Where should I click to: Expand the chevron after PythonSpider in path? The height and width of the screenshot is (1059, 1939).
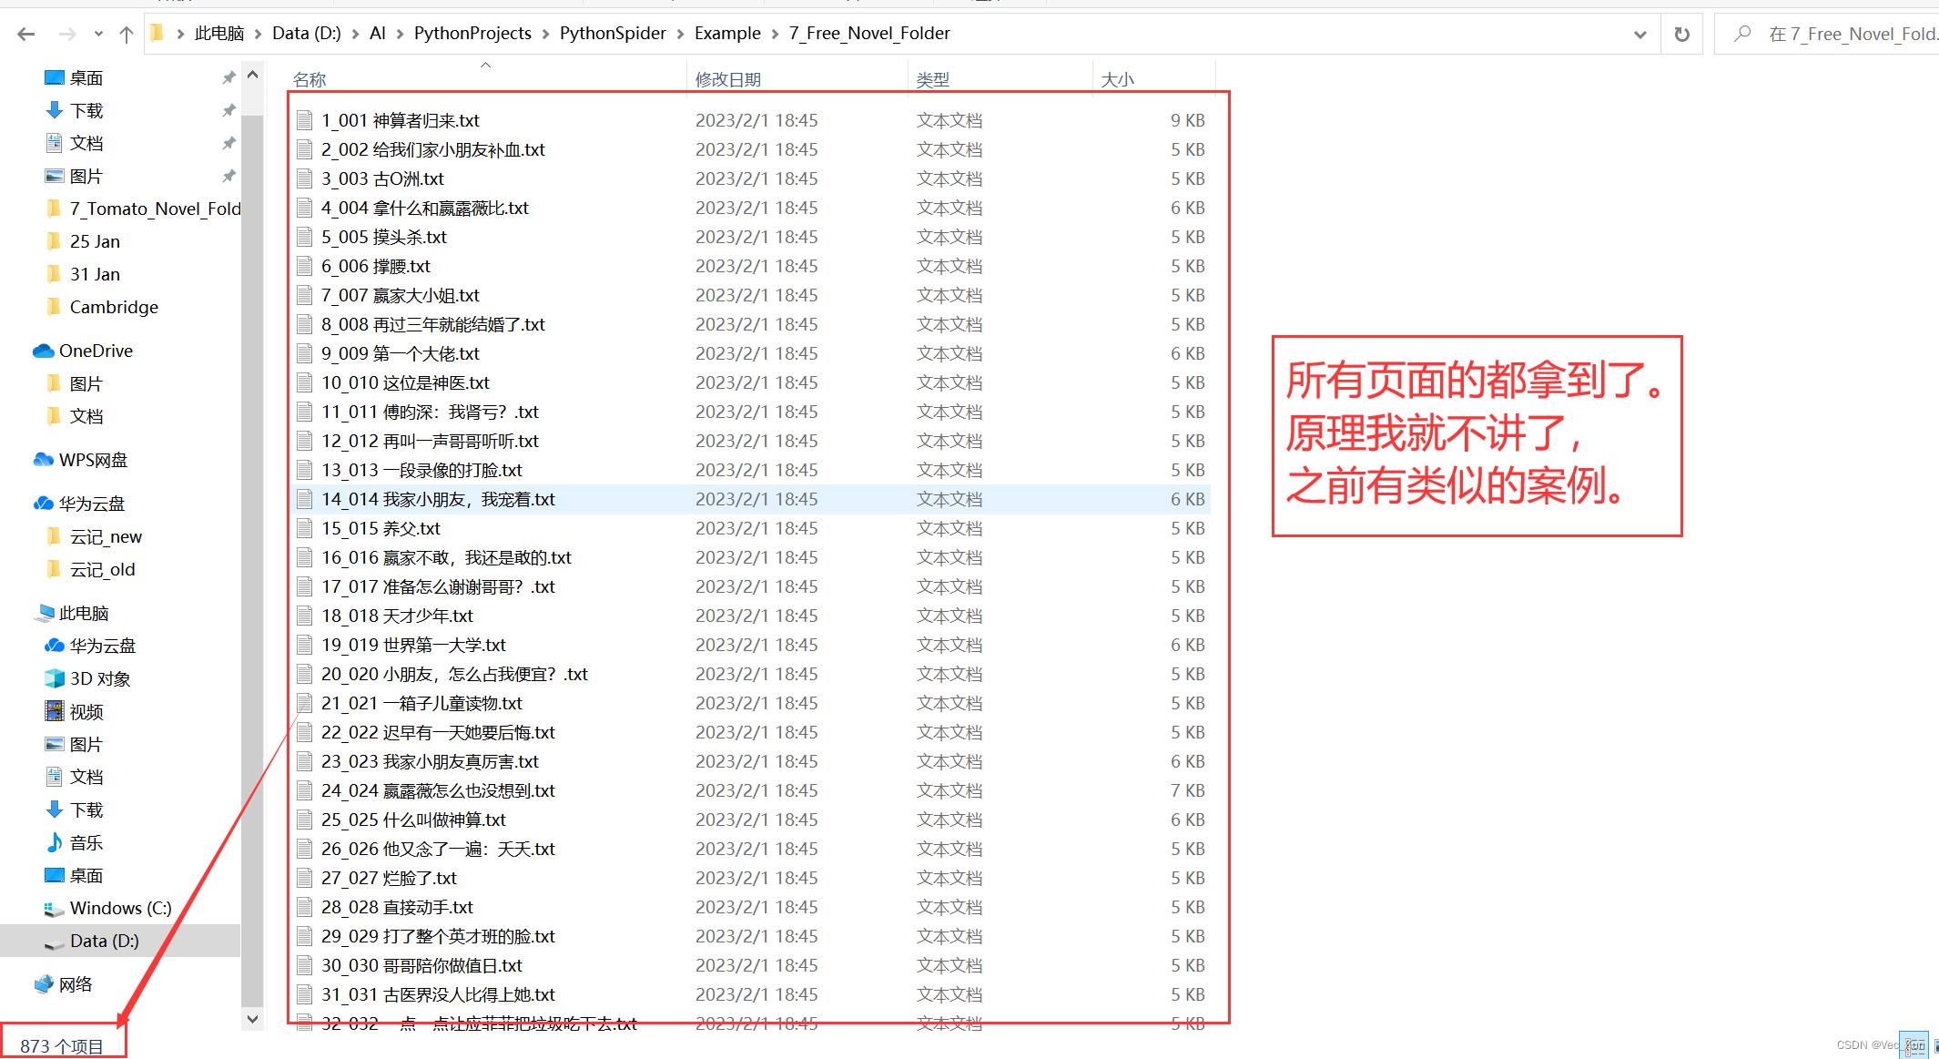(680, 34)
